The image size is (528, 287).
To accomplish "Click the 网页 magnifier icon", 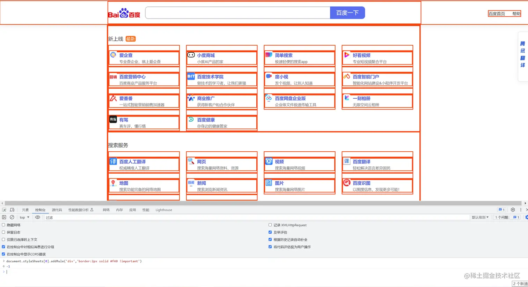I will point(191,161).
